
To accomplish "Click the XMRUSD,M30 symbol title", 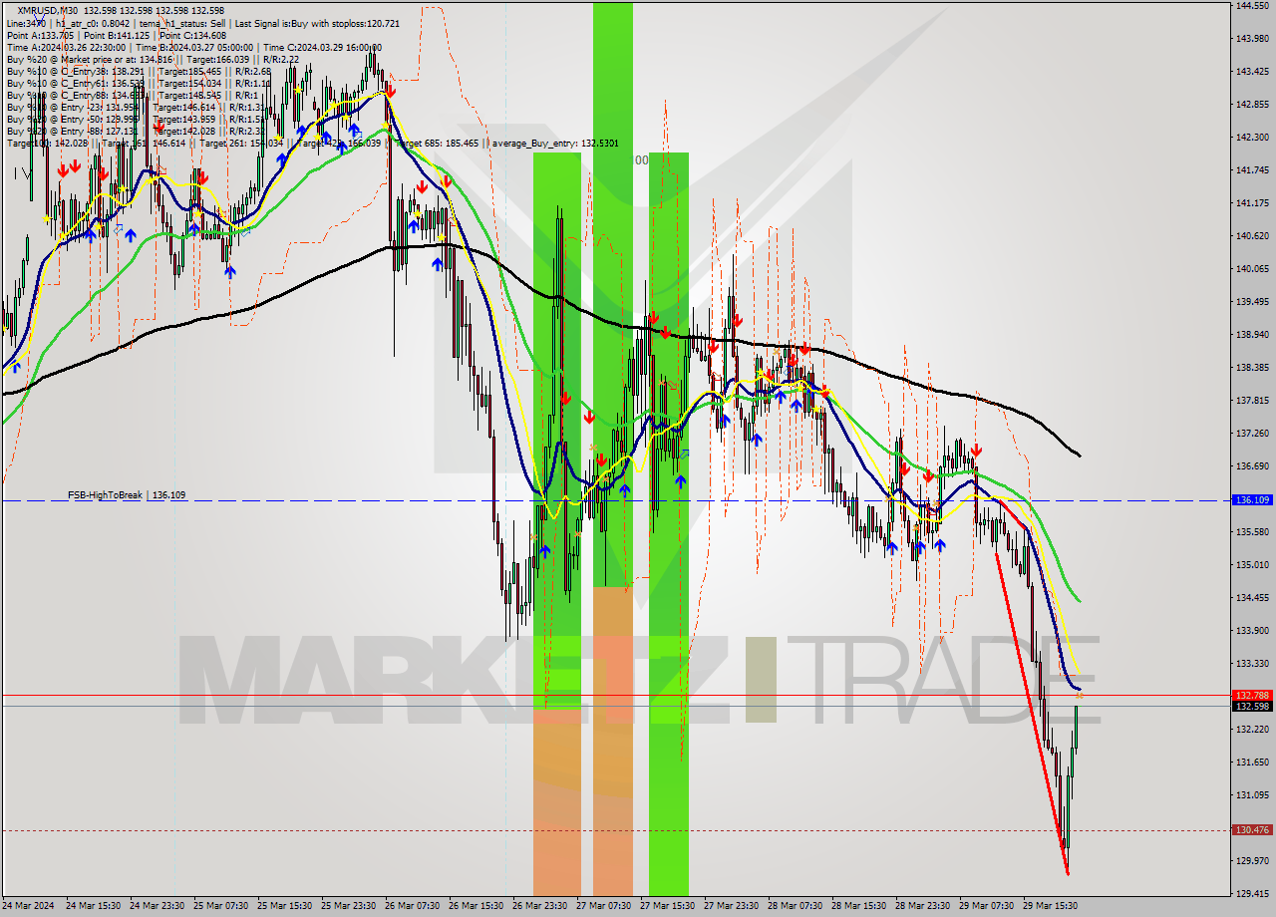I will pos(48,10).
